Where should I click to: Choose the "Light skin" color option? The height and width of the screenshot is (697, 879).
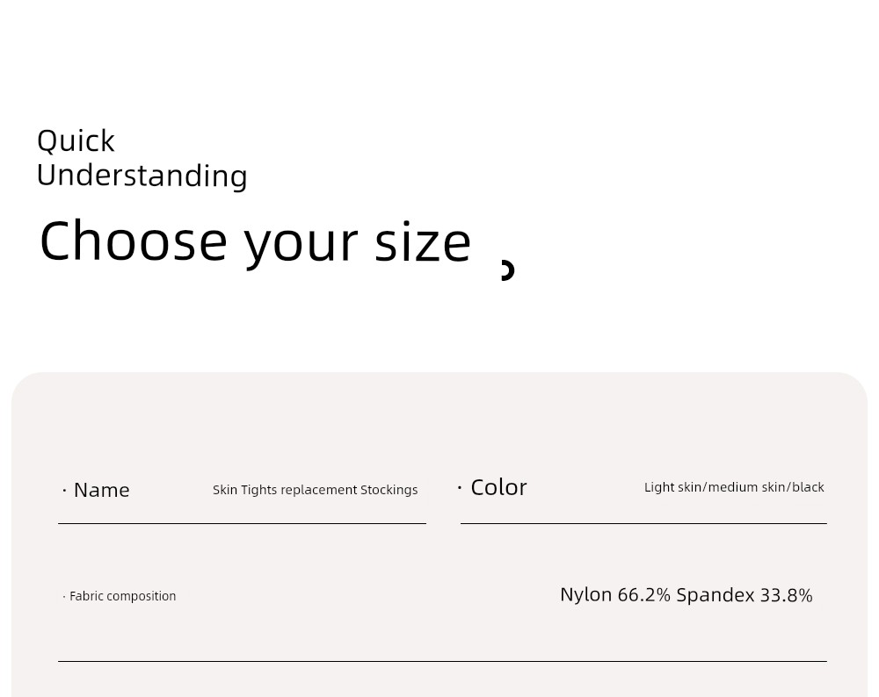click(x=672, y=487)
